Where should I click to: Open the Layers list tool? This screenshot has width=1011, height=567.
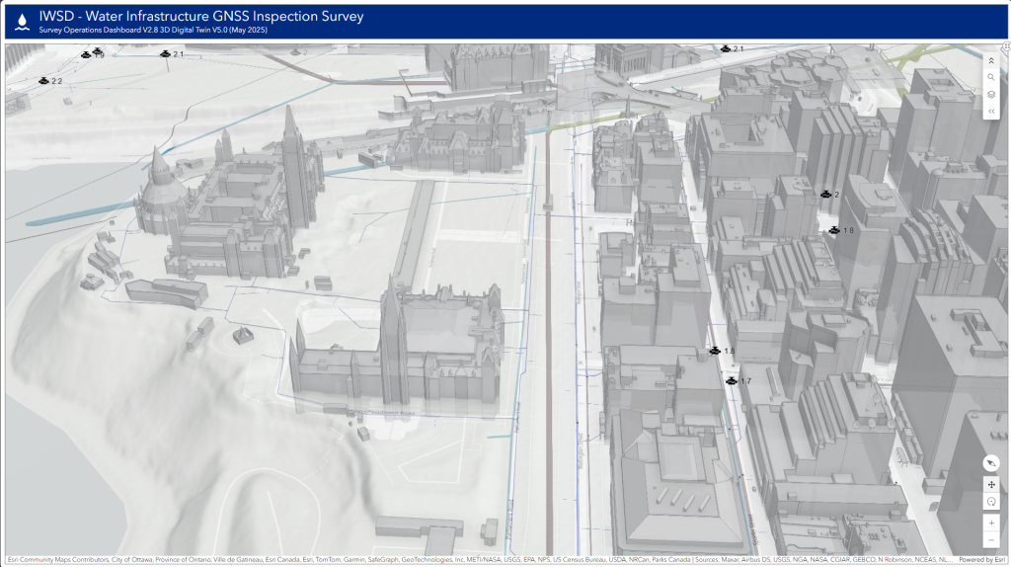coord(990,95)
